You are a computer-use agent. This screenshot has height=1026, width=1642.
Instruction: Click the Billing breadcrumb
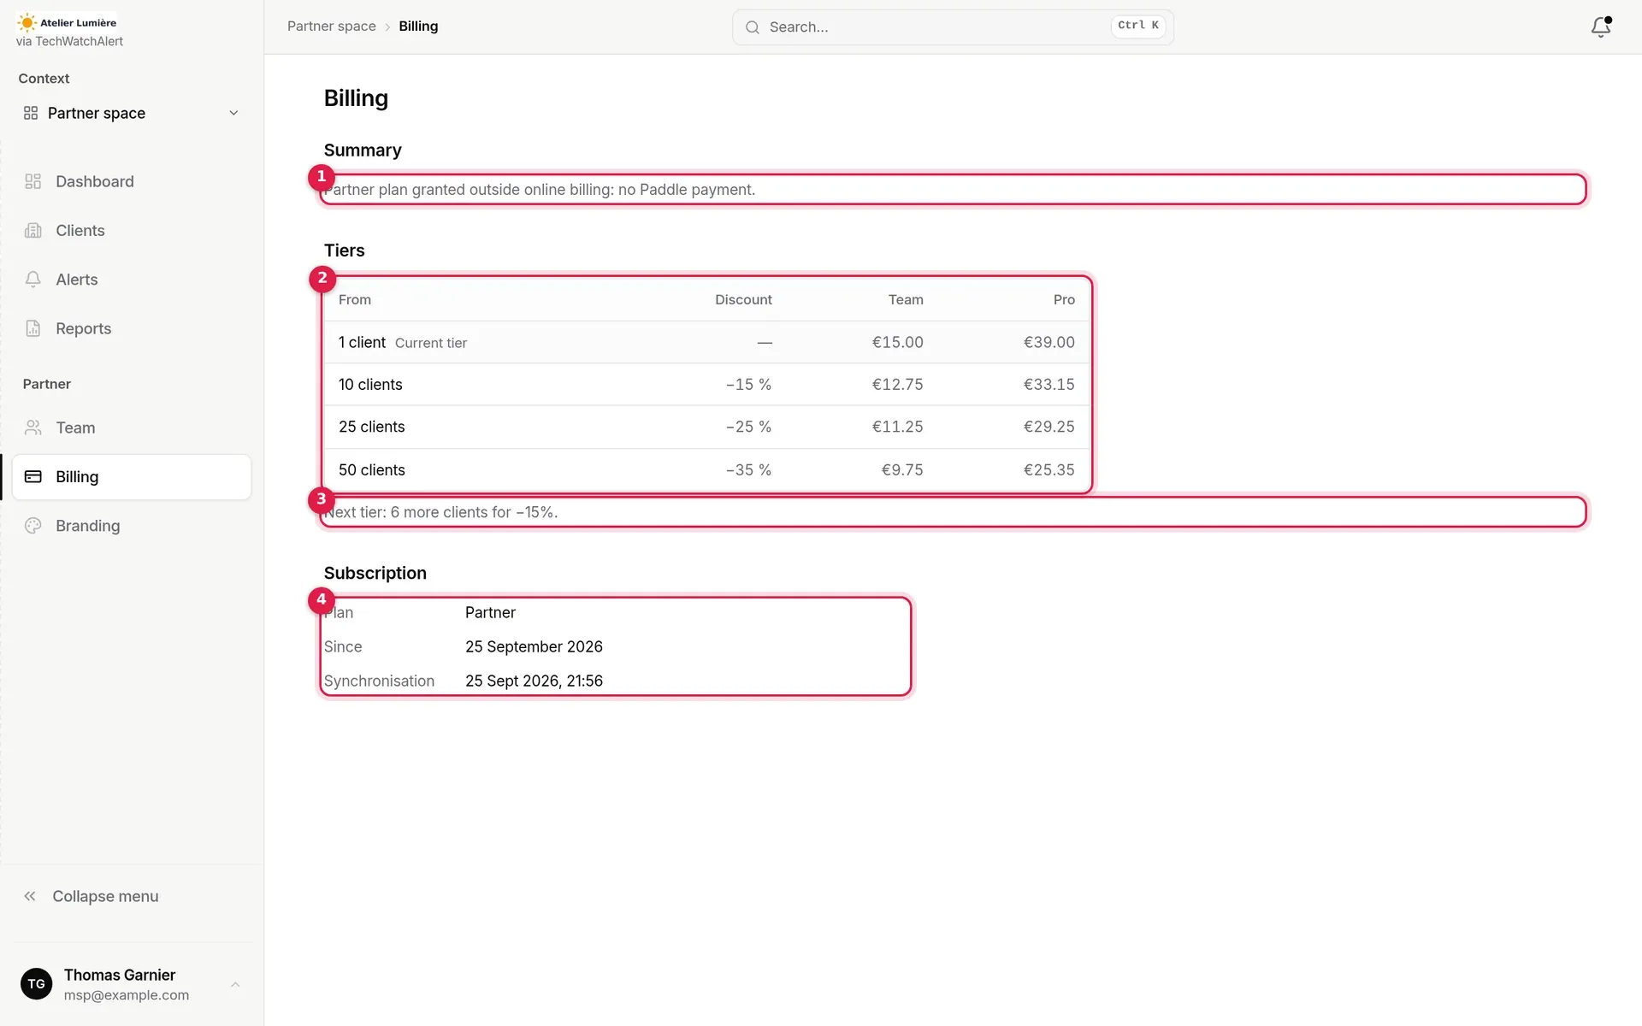418,27
